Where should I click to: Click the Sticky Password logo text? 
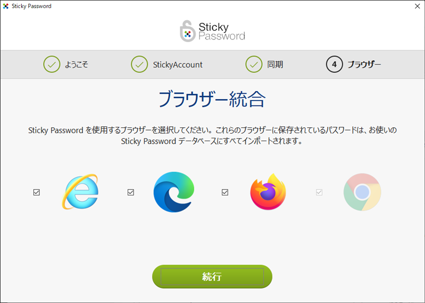[x=222, y=31]
